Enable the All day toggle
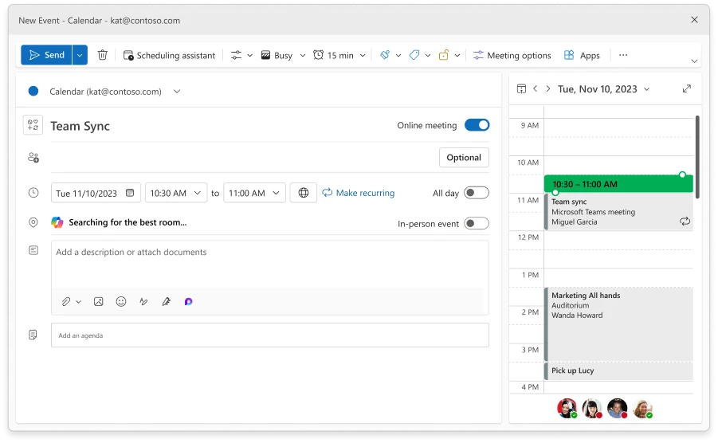Screen dimensions: 718x443 477,193
